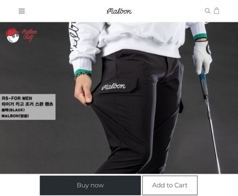
Task: Click the golf ball mascot logo in photo
Action: click(12, 35)
